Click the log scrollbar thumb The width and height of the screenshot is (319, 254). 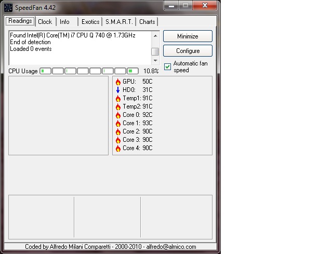[x=155, y=51]
